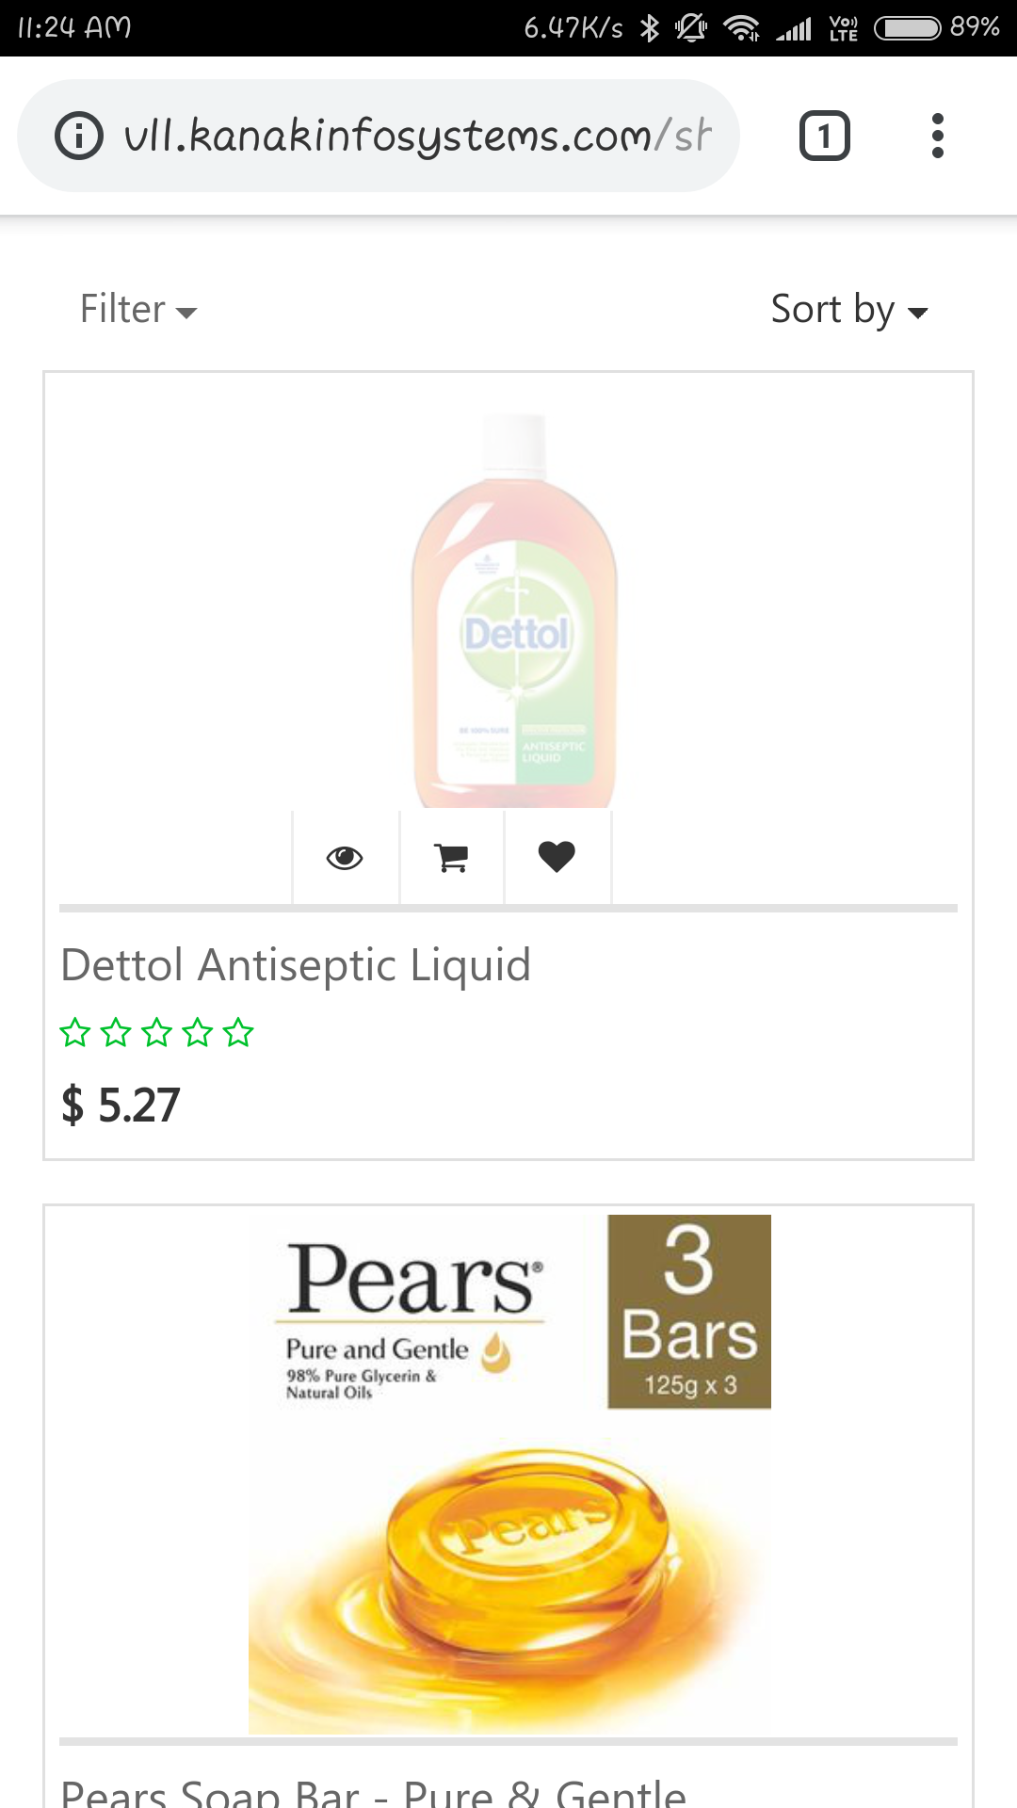
Task: Open the browser tab switcher
Action: click(x=825, y=136)
